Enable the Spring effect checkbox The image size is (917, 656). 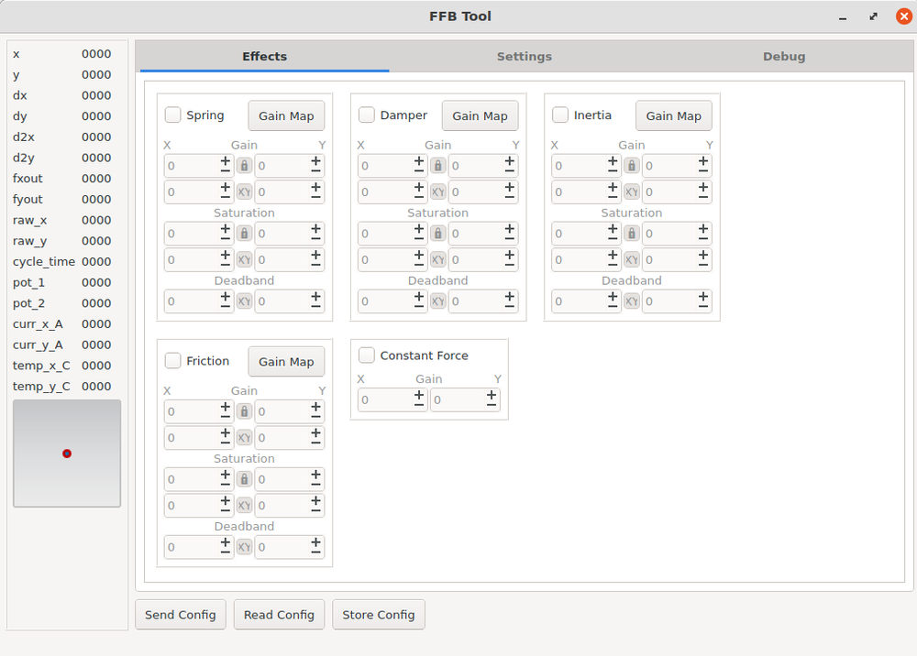point(172,115)
